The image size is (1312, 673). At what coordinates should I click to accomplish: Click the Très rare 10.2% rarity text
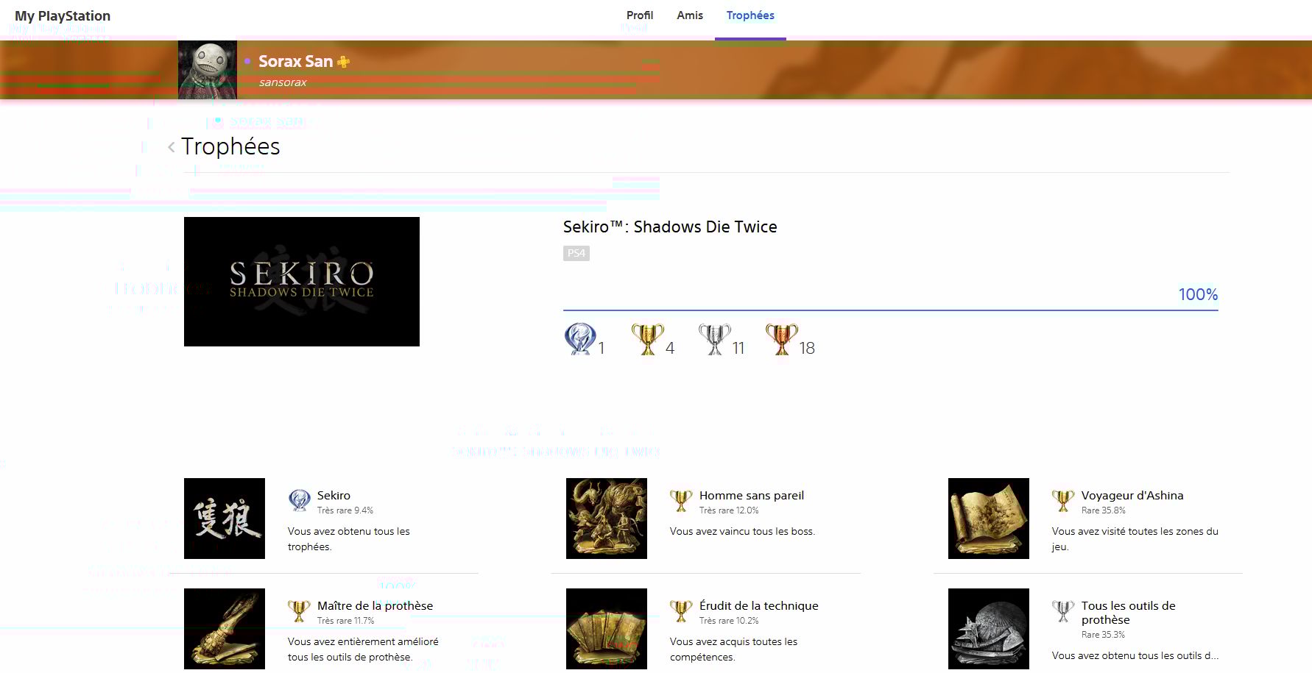[x=729, y=621]
